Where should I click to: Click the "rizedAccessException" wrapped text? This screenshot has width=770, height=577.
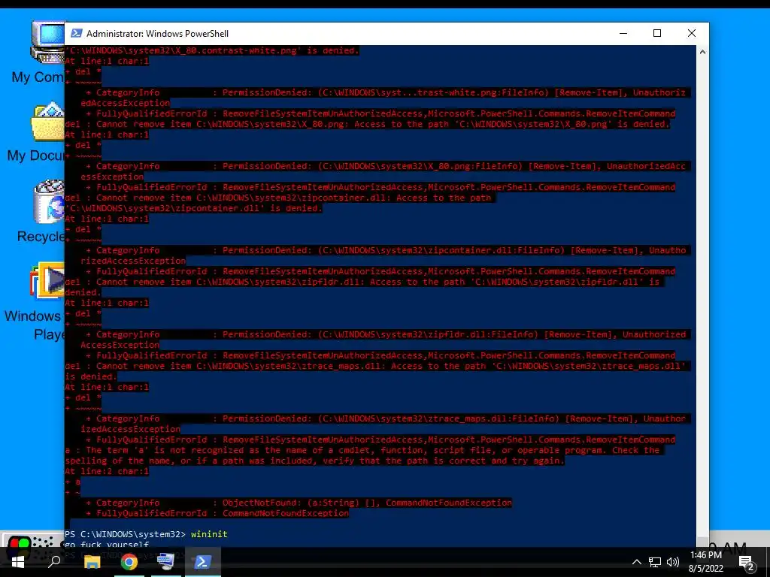pyautogui.click(x=133, y=261)
